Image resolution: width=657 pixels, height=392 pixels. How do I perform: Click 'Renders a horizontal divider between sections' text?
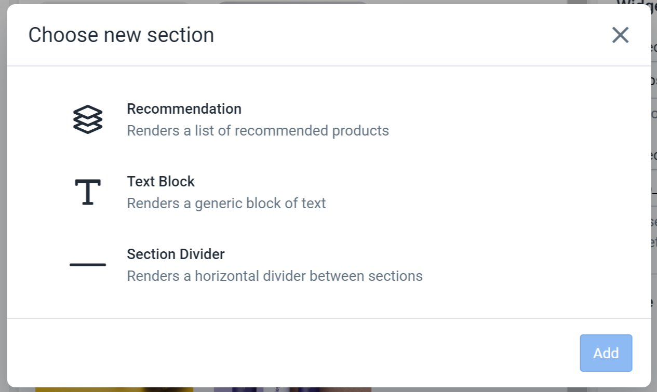pos(275,276)
